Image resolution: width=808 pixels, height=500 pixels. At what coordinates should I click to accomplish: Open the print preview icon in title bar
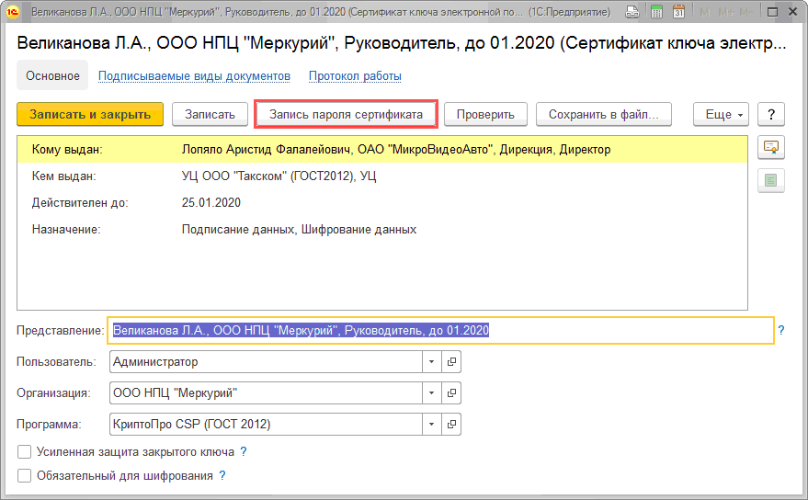(632, 12)
